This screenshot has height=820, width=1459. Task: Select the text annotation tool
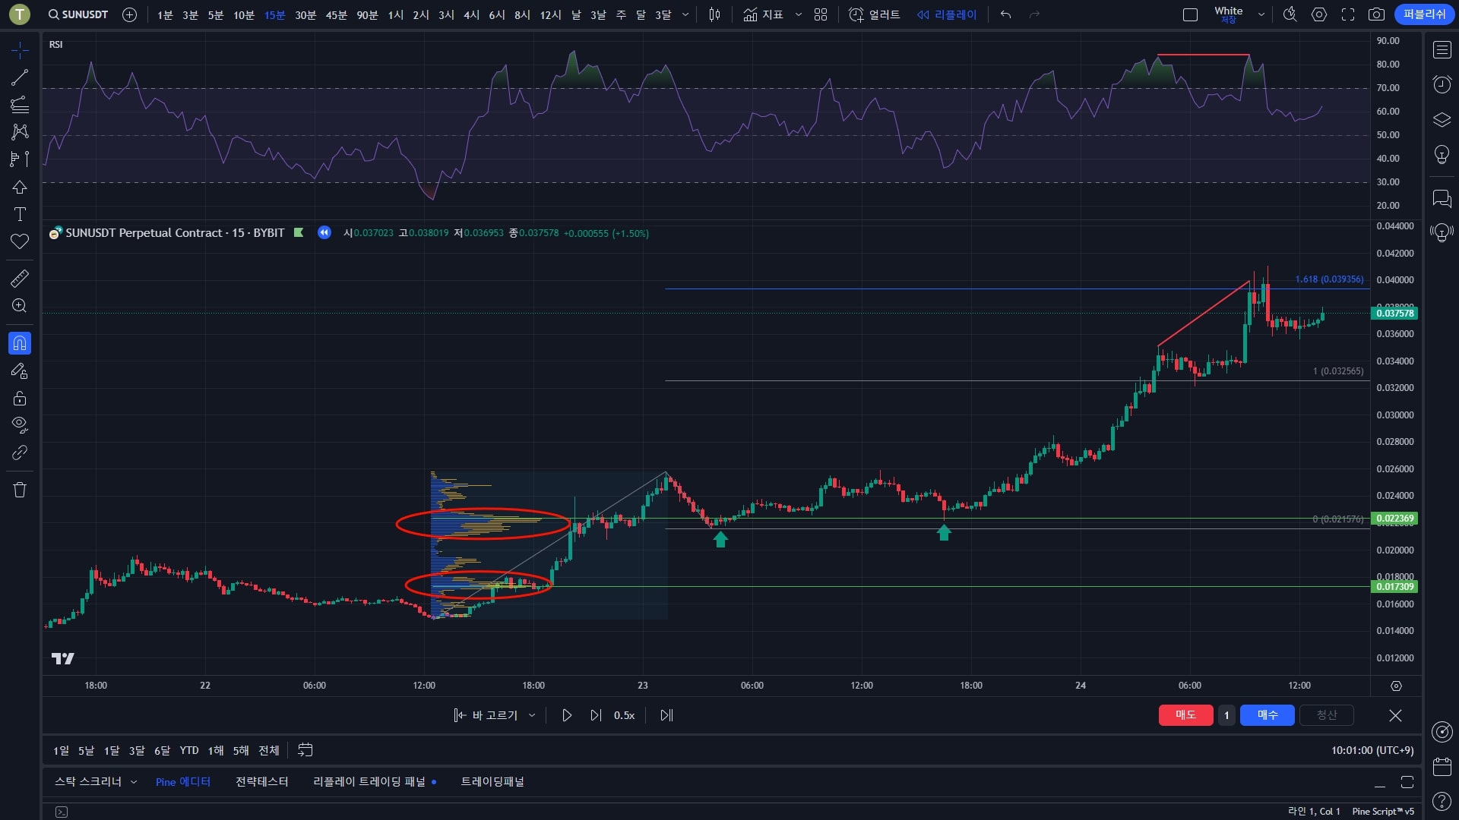(20, 214)
